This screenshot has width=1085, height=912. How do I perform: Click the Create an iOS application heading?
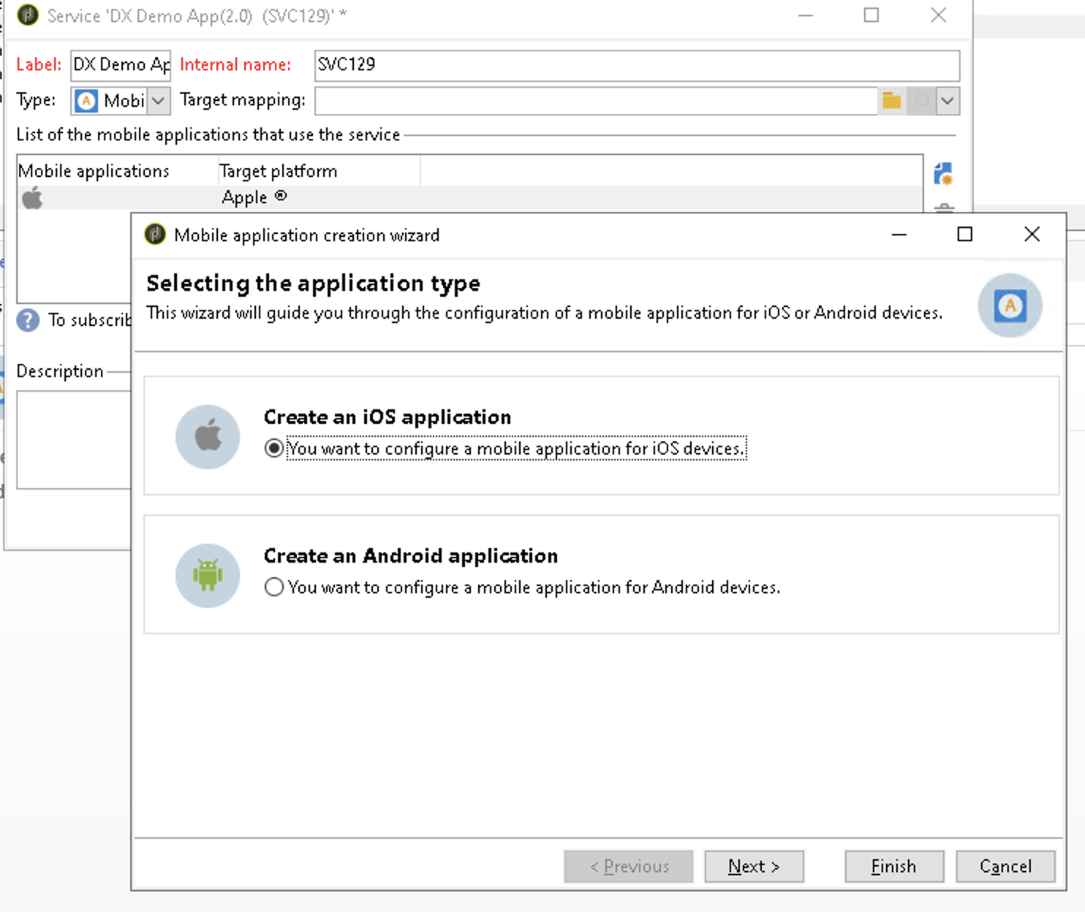[x=387, y=417]
